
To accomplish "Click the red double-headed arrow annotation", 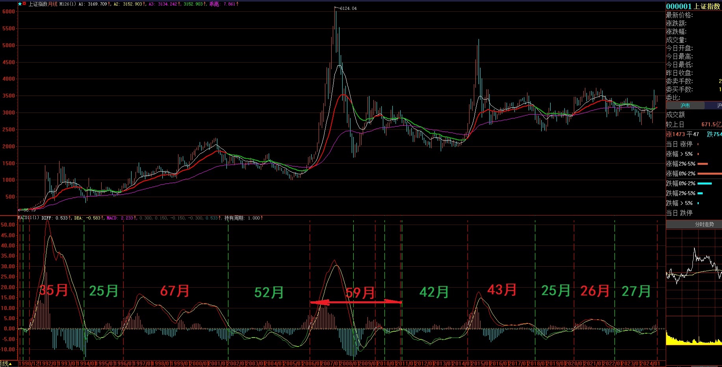I will coord(356,302).
